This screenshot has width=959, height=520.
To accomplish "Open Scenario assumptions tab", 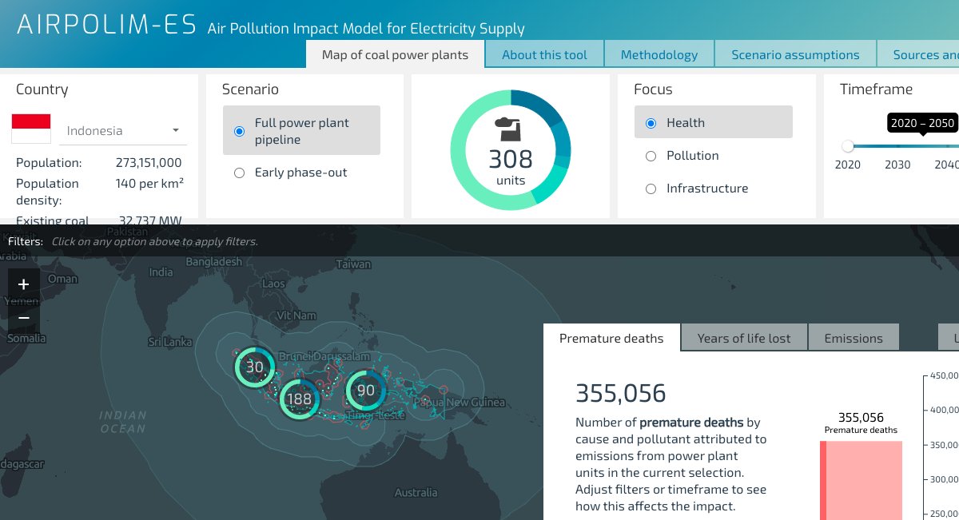I will coord(795,55).
